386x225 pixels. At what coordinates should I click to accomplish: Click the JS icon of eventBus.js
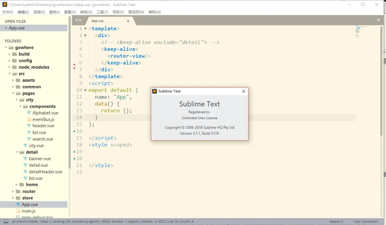(29, 119)
